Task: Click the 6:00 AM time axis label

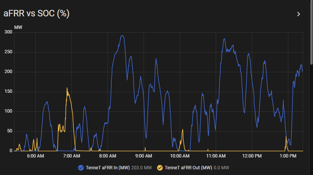Action: click(x=36, y=156)
